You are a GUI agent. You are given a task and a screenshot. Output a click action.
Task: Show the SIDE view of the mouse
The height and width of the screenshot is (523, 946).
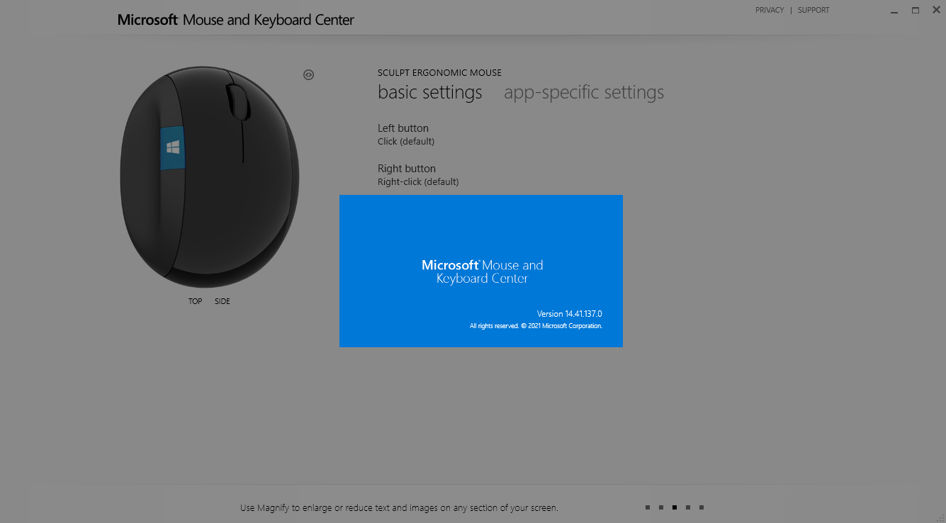click(223, 301)
